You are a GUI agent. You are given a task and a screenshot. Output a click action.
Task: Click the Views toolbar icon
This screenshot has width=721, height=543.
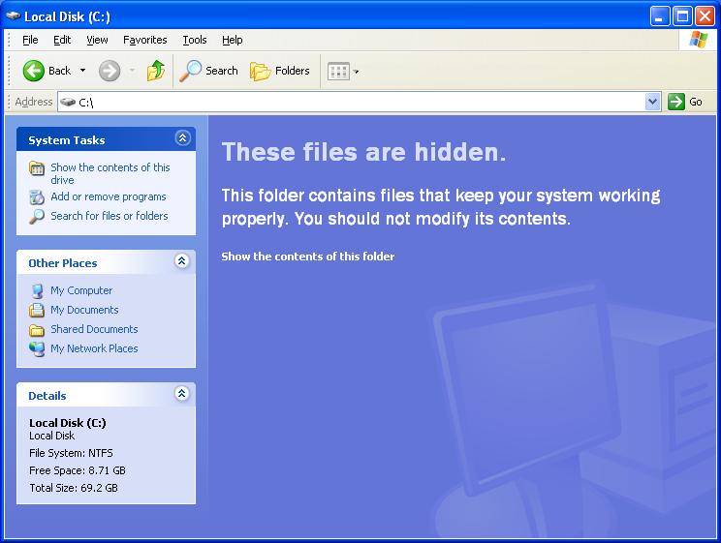[338, 72]
